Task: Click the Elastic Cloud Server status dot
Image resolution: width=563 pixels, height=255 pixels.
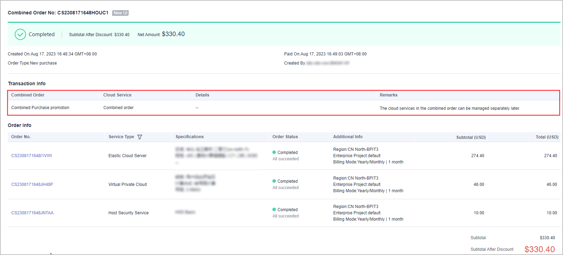Action: [274, 152]
